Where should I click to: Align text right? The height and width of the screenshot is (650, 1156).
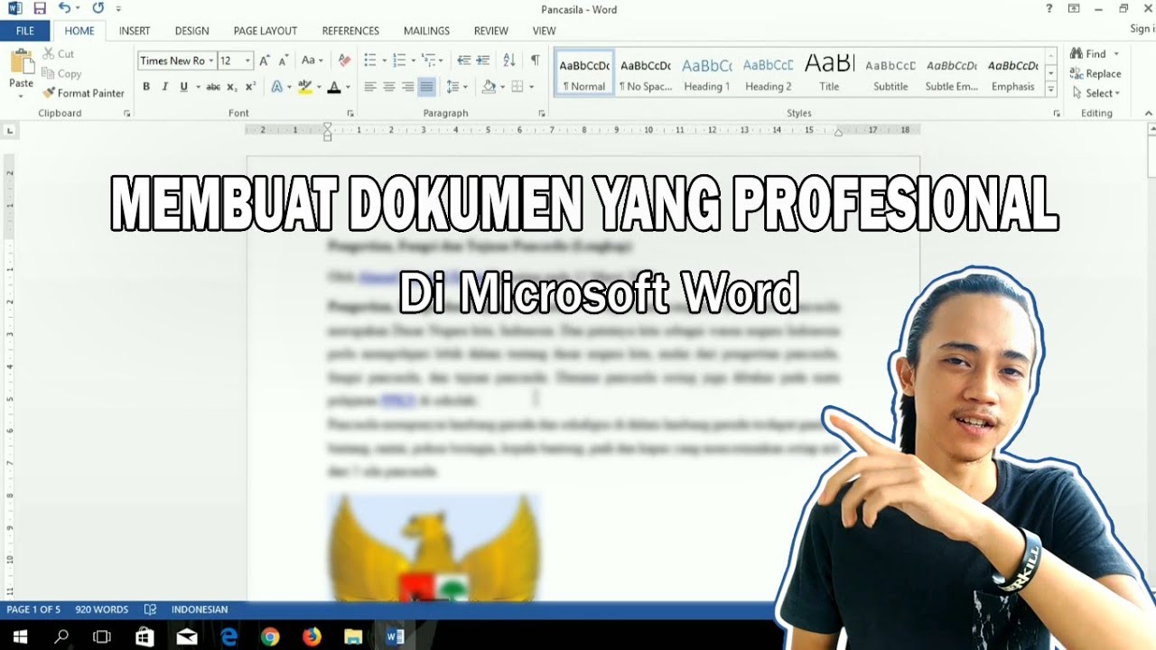[408, 87]
